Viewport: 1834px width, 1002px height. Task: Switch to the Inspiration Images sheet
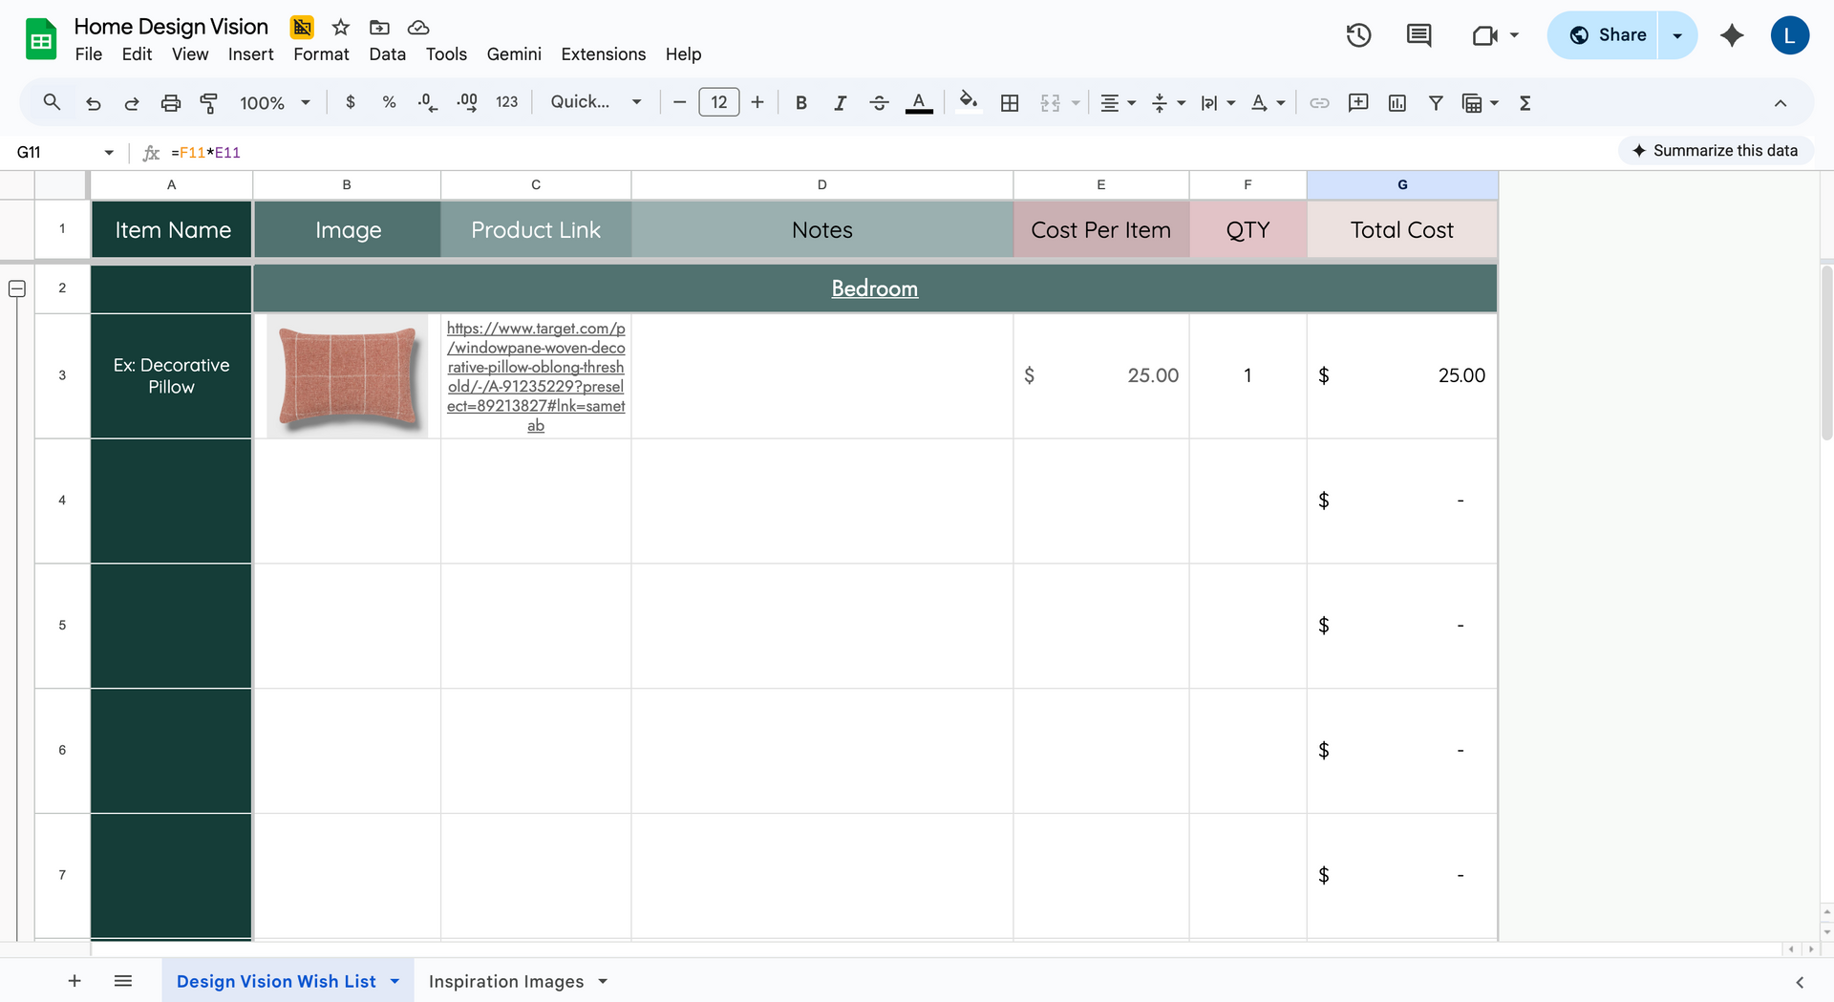(506, 981)
